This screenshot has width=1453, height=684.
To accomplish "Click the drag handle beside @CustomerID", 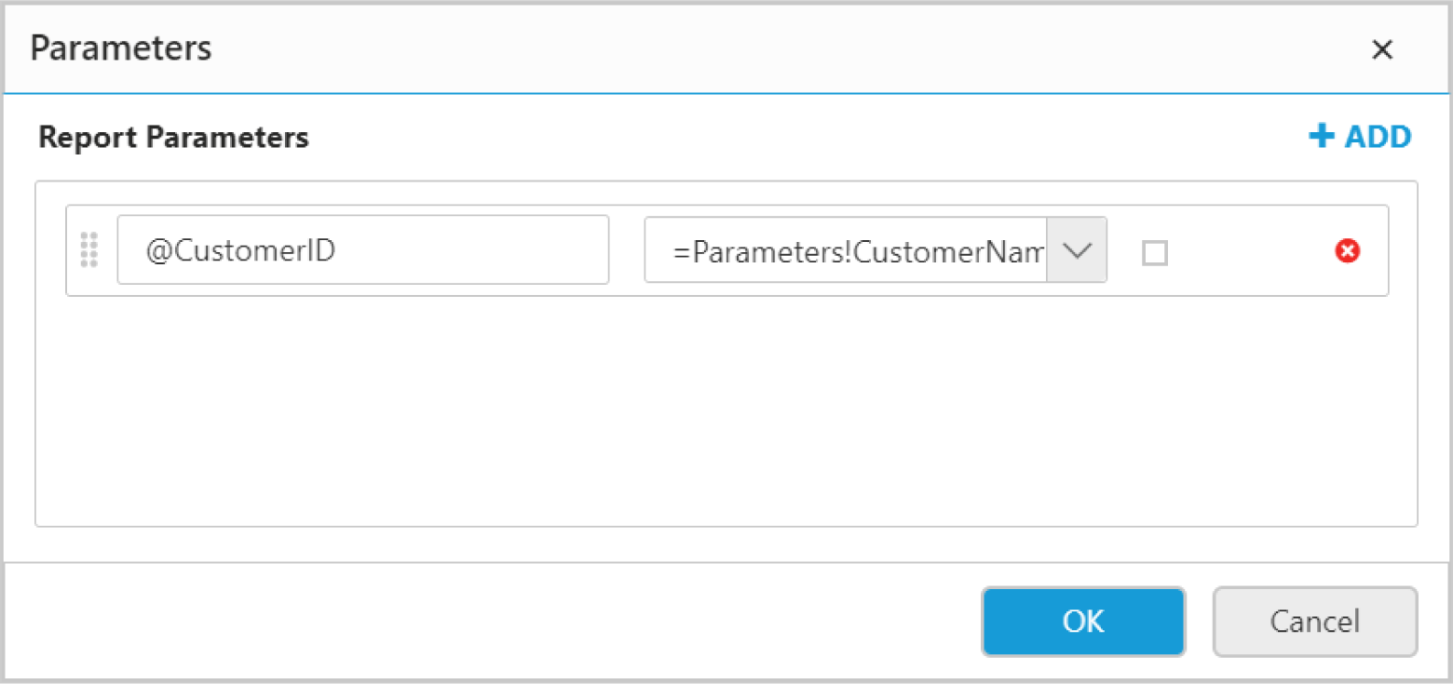I will click(x=89, y=249).
